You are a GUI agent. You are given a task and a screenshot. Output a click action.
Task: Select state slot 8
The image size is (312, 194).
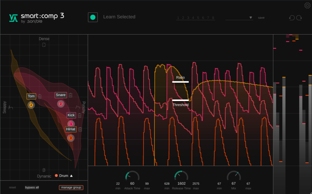click(x=213, y=18)
